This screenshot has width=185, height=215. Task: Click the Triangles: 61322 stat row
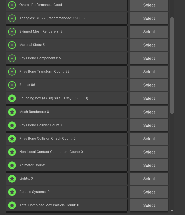point(67,18)
